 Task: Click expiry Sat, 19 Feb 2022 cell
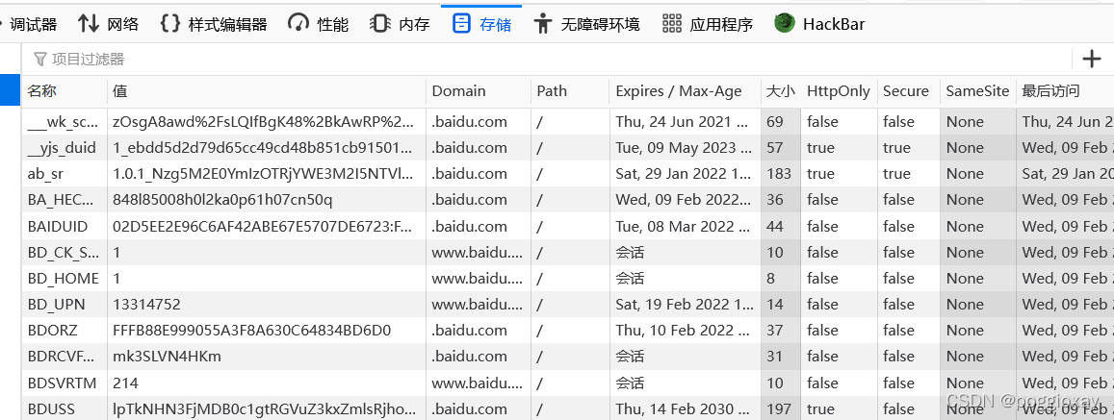[x=685, y=305]
